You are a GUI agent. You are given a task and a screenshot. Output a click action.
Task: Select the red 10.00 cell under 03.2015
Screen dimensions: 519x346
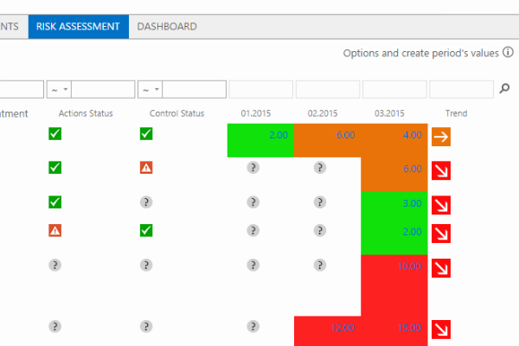[x=394, y=285]
